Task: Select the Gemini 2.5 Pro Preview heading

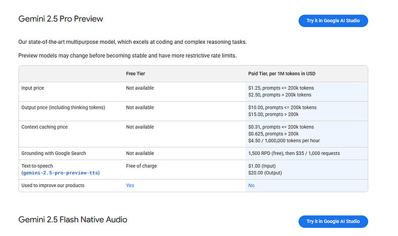Action: [61, 19]
